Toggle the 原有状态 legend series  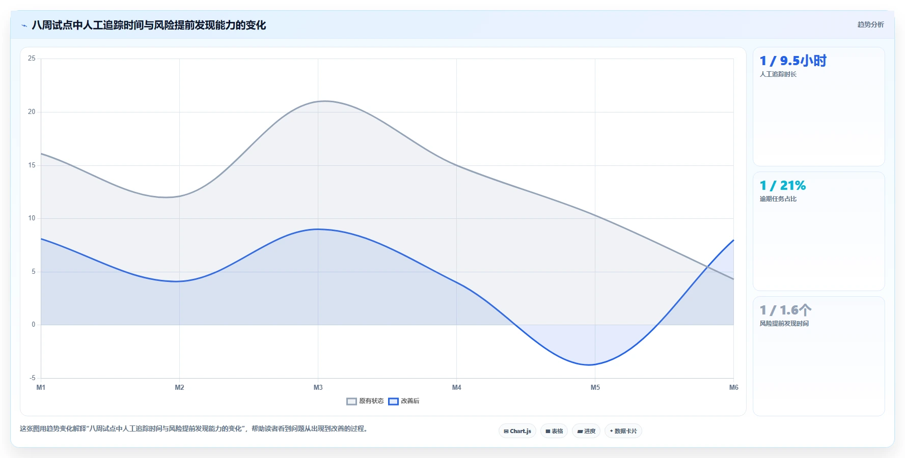365,401
